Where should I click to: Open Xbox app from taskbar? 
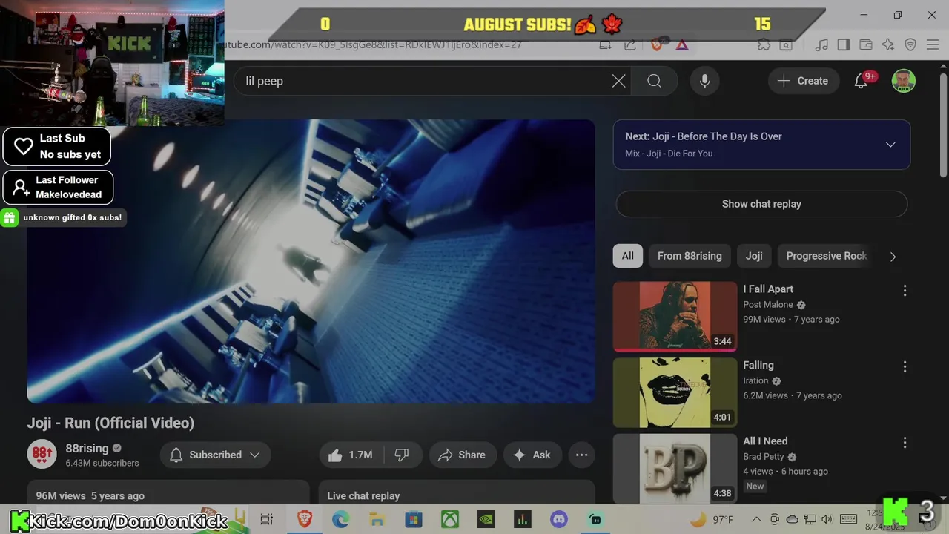450,519
